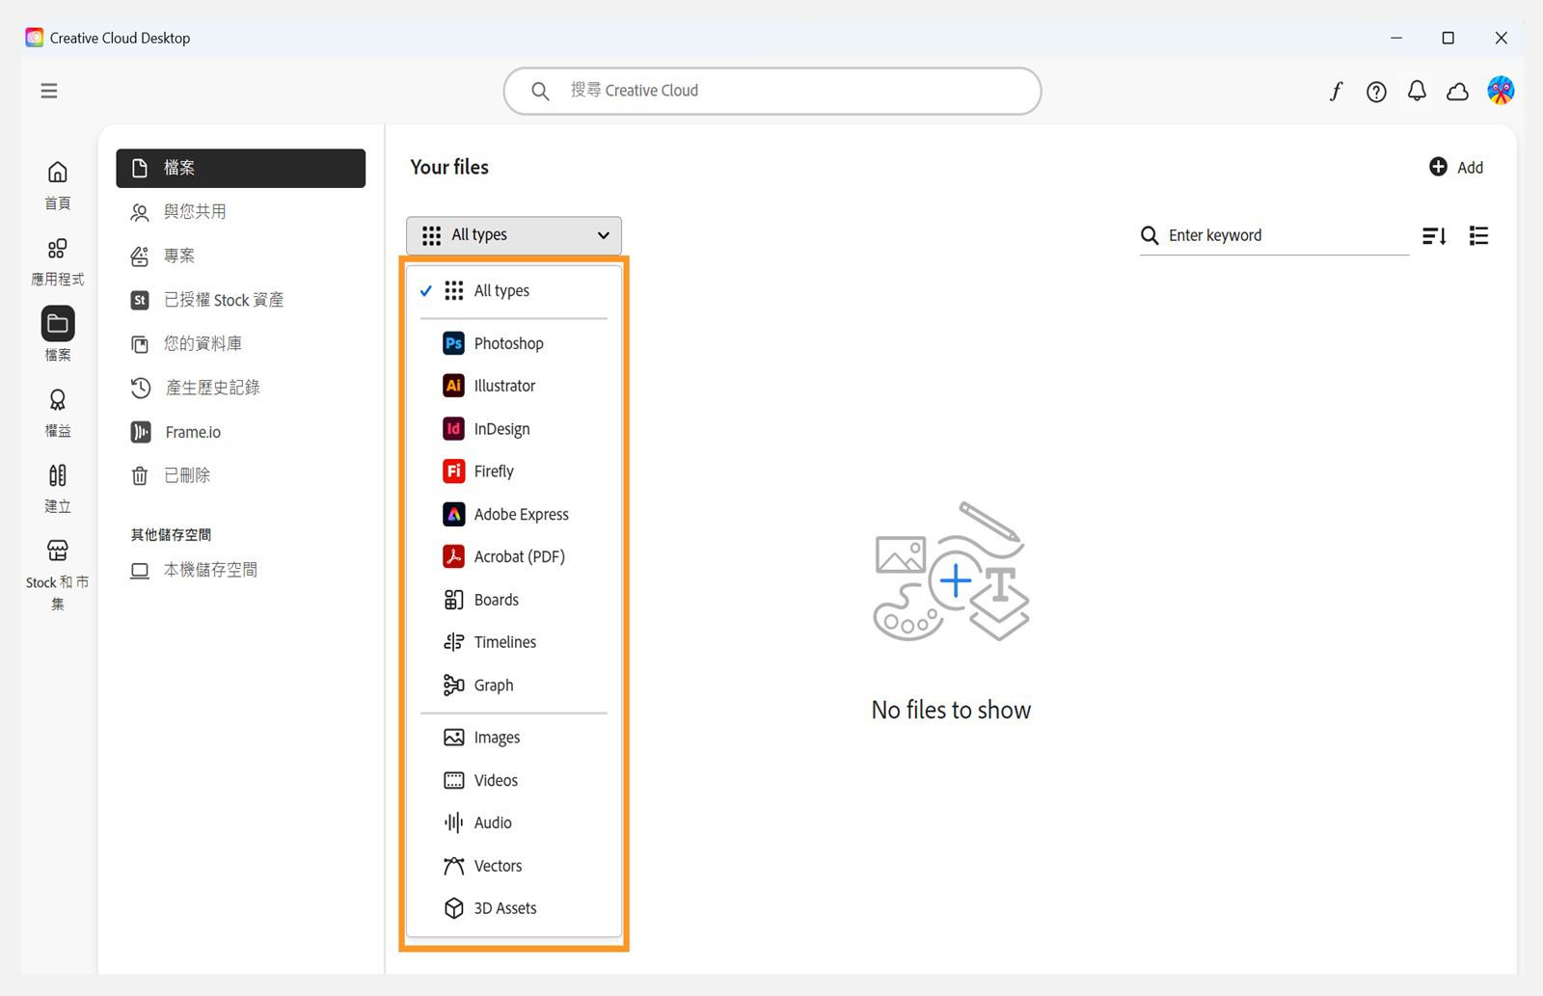Open the user profile avatar
This screenshot has height=996, width=1543.
click(1501, 91)
